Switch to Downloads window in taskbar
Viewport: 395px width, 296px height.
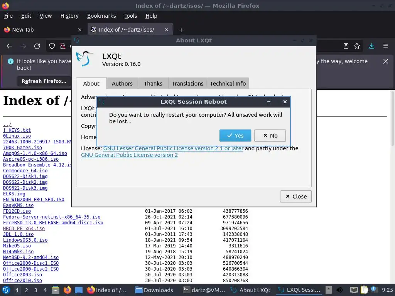(154, 290)
